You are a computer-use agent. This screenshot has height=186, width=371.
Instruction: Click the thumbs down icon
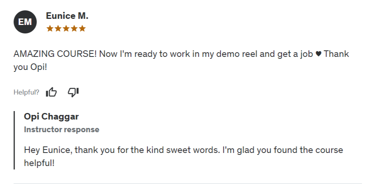73,92
